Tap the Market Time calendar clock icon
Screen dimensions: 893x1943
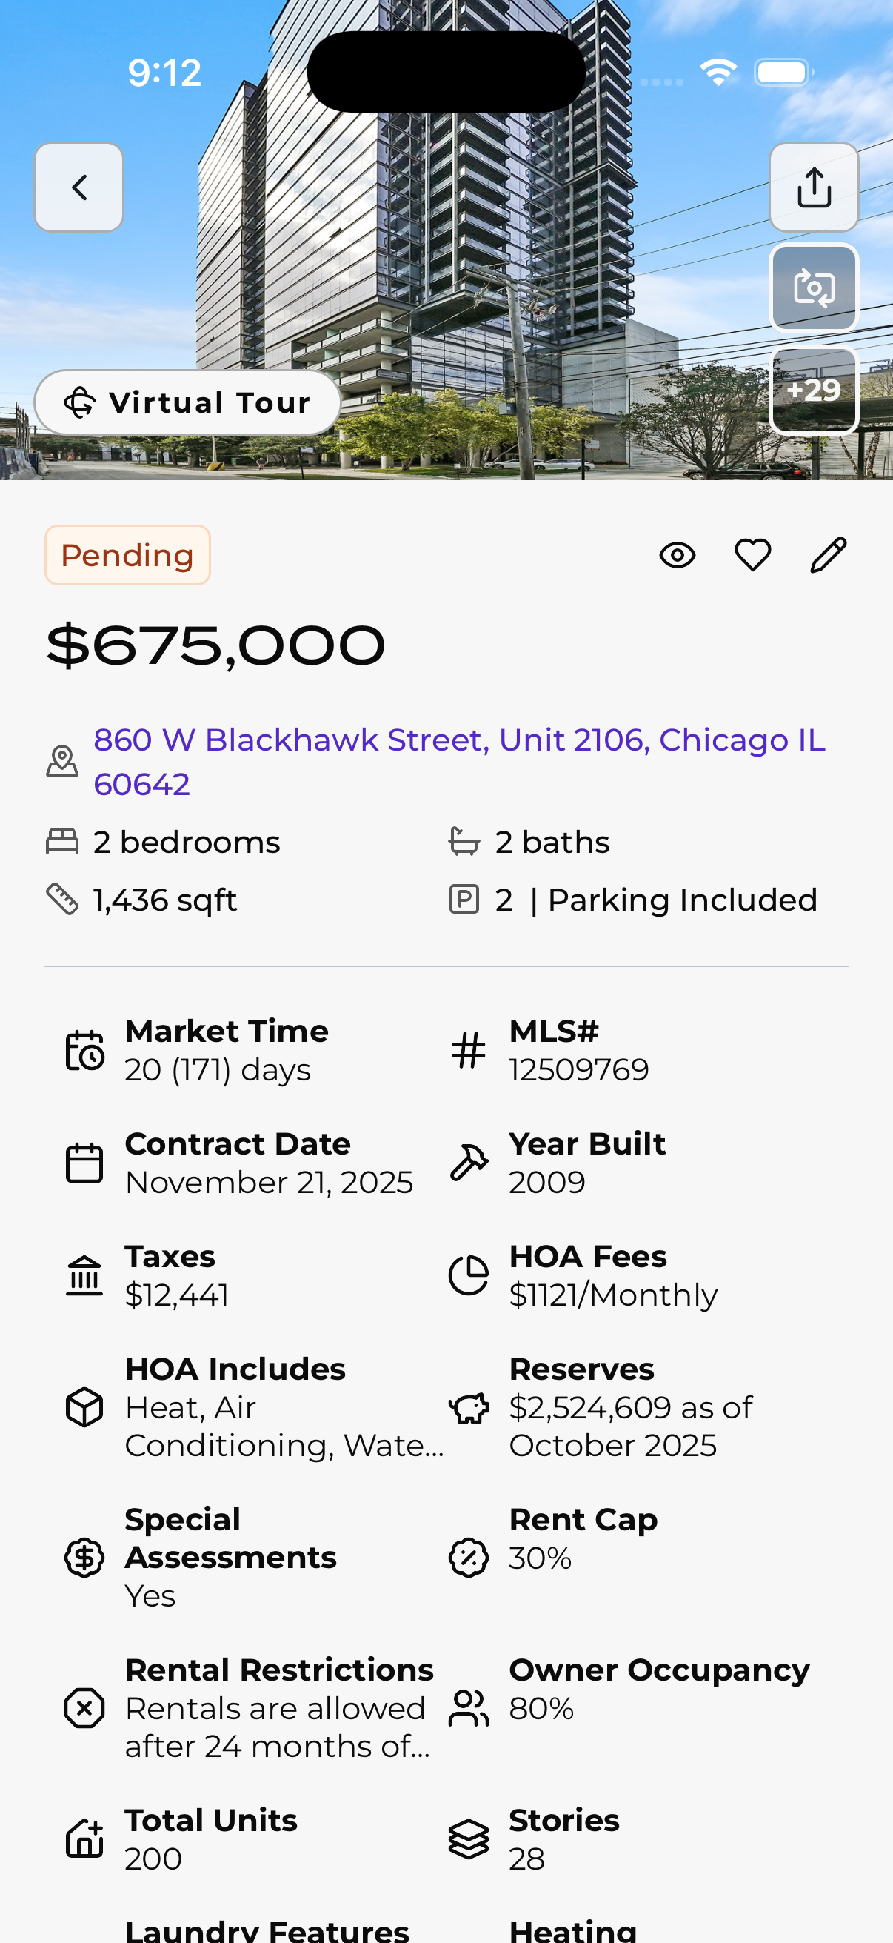[84, 1051]
